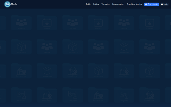Open the Templates menu item
The image size is (171, 107).
point(105,4)
